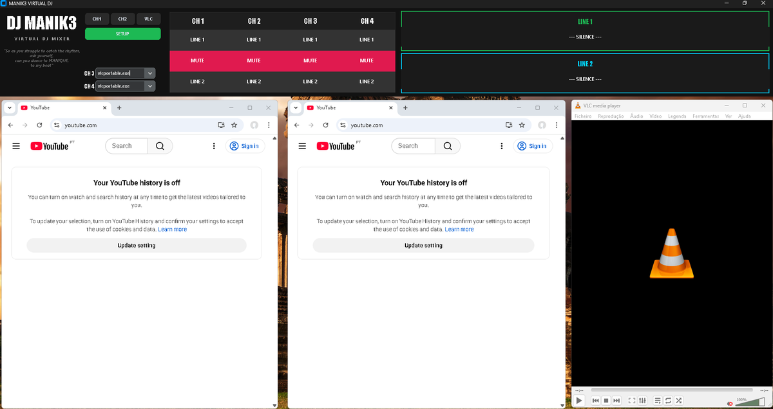Click the VLC button in DJ mixer
This screenshot has height=409, width=773.
[x=149, y=19]
